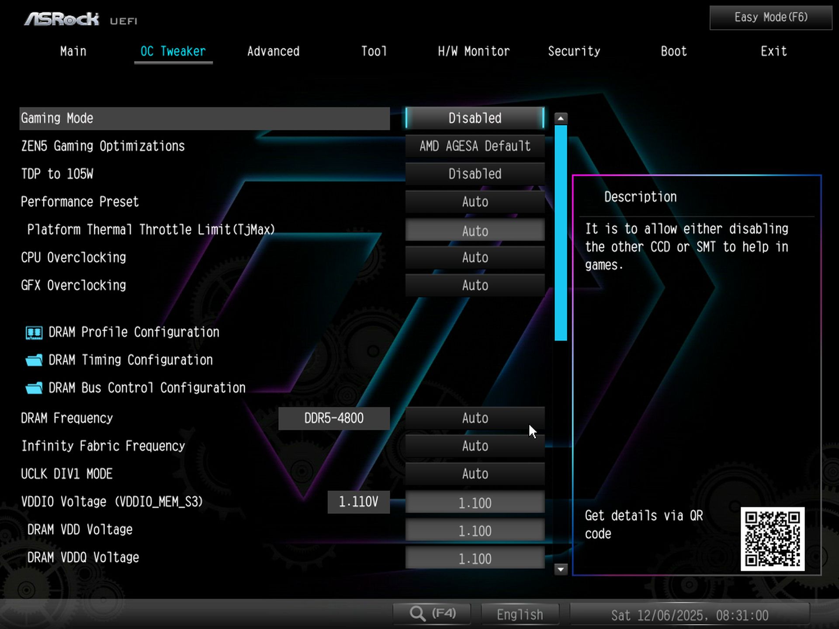The width and height of the screenshot is (839, 629).
Task: Open the DRAM Timing Configuration folder
Action: pos(130,360)
